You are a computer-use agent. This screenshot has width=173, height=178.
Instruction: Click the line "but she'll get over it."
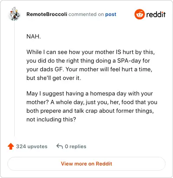click(x=54, y=78)
